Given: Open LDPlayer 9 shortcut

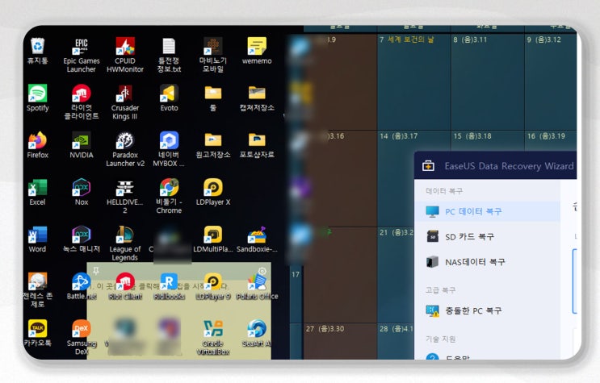Looking at the screenshot, I should tap(212, 286).
